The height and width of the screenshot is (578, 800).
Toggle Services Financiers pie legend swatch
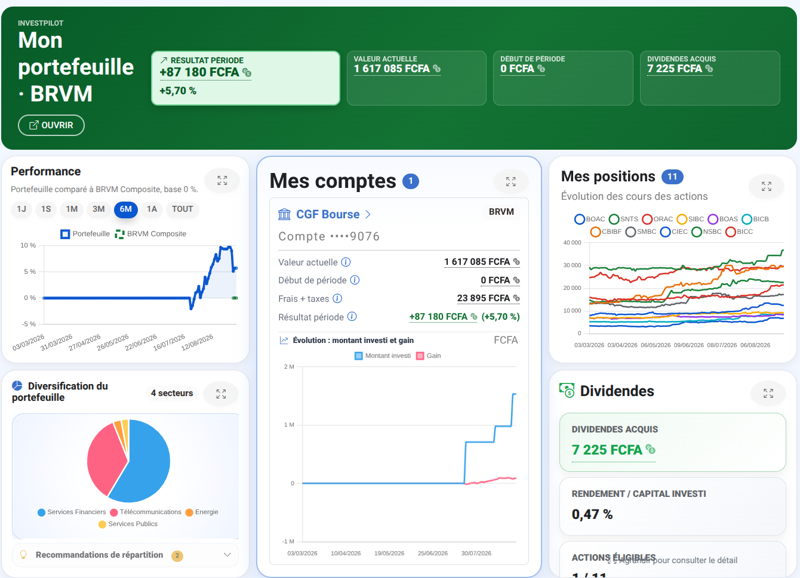42,512
